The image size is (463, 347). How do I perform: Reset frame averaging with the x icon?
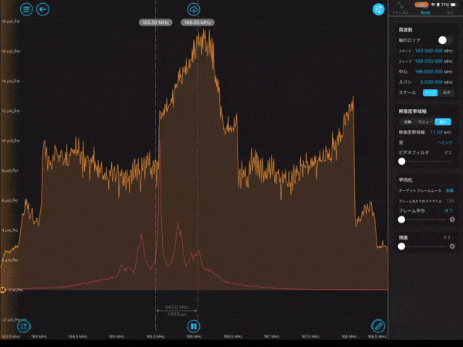tap(452, 219)
